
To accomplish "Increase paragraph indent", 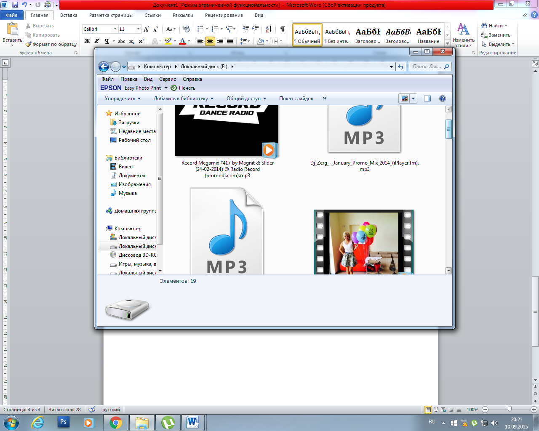I will (256, 29).
